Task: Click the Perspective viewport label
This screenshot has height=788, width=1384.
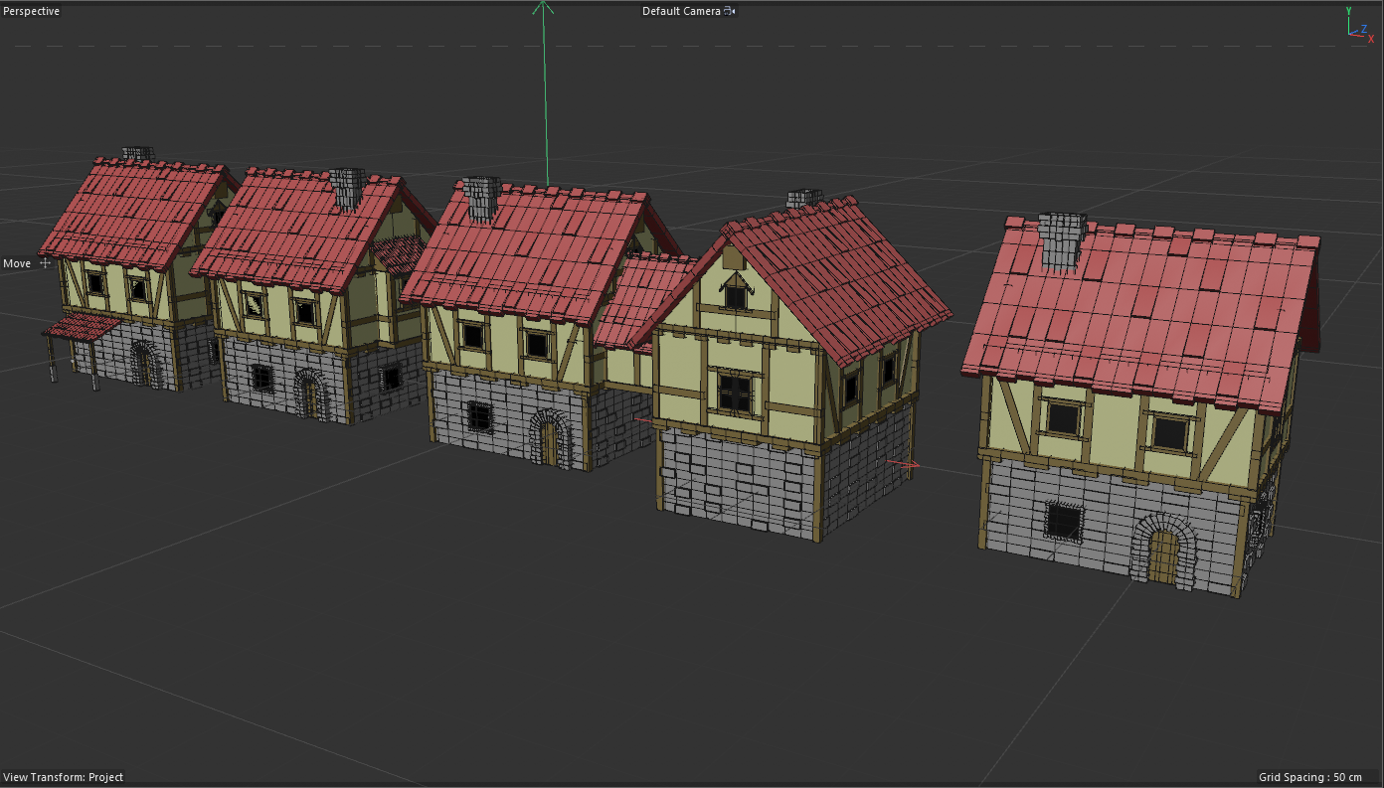Action: pos(32,11)
